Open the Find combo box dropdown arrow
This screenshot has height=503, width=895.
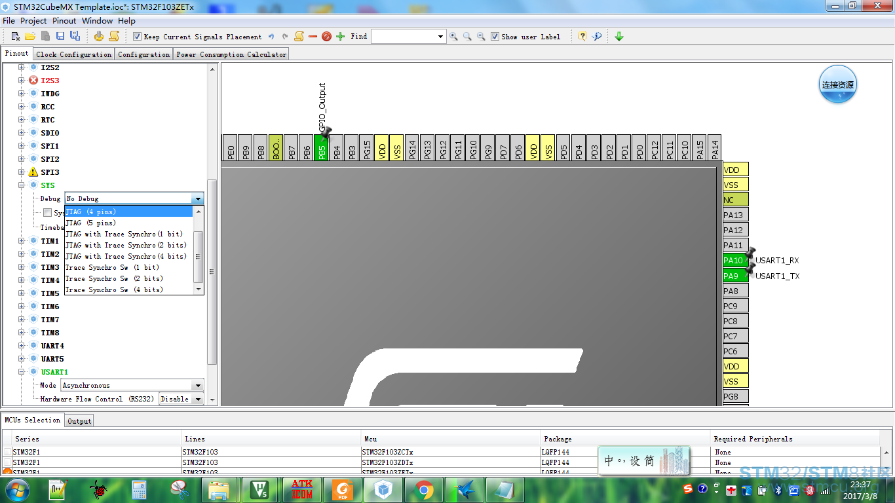point(441,37)
